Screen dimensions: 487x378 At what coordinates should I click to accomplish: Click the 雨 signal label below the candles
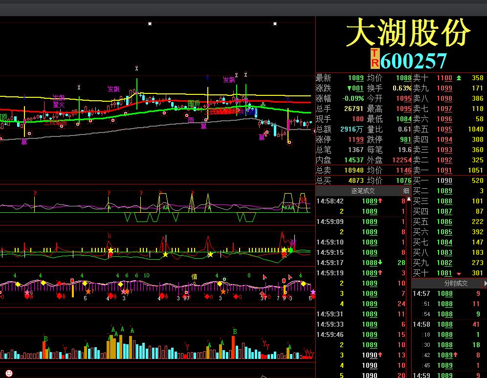[191, 120]
